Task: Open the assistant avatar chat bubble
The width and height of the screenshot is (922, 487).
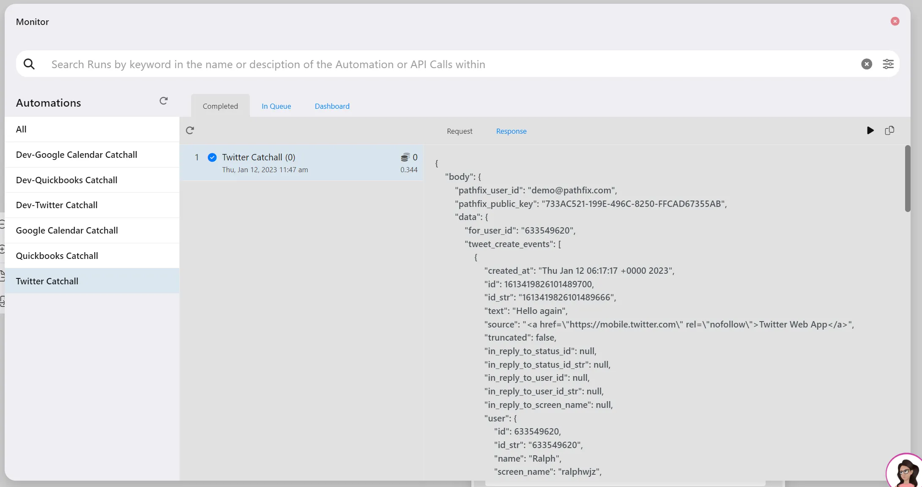Action: [905, 470]
